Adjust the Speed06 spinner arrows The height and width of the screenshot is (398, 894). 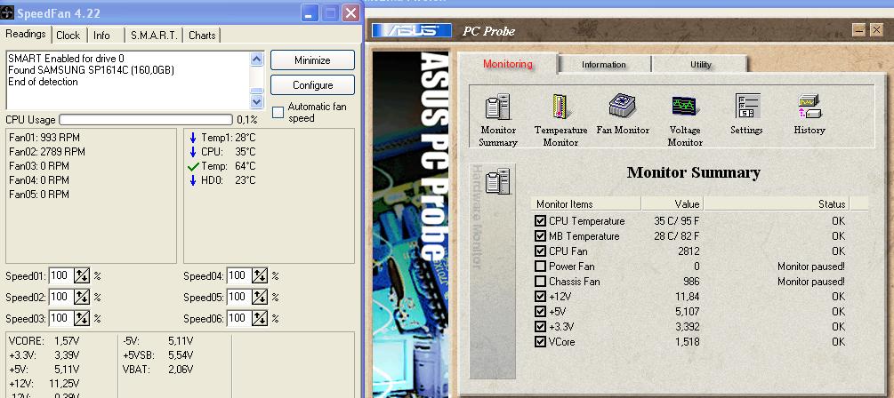point(260,318)
